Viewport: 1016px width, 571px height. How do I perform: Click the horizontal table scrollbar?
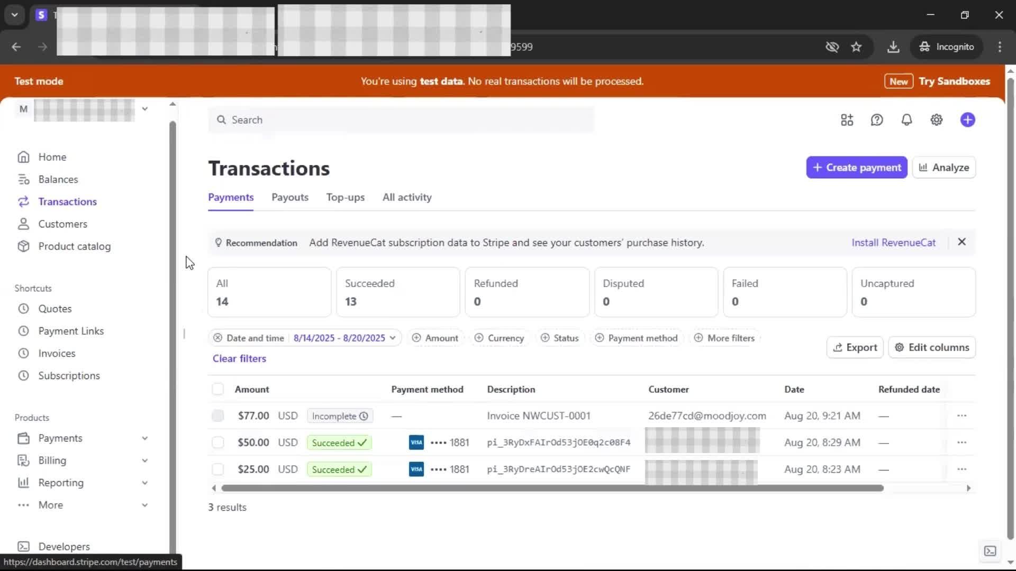tap(552, 488)
